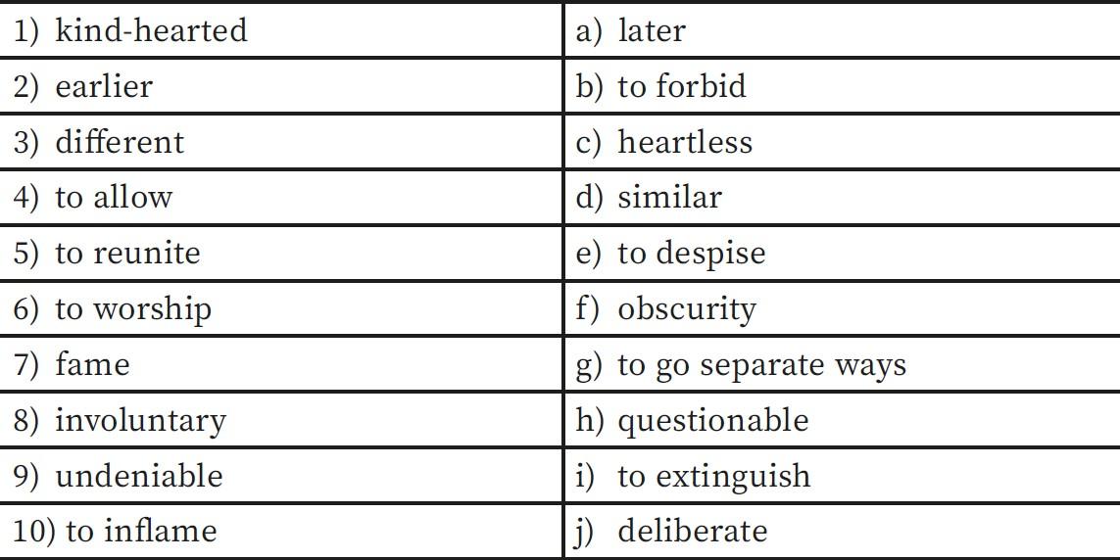Click option a) "later"

point(652,30)
